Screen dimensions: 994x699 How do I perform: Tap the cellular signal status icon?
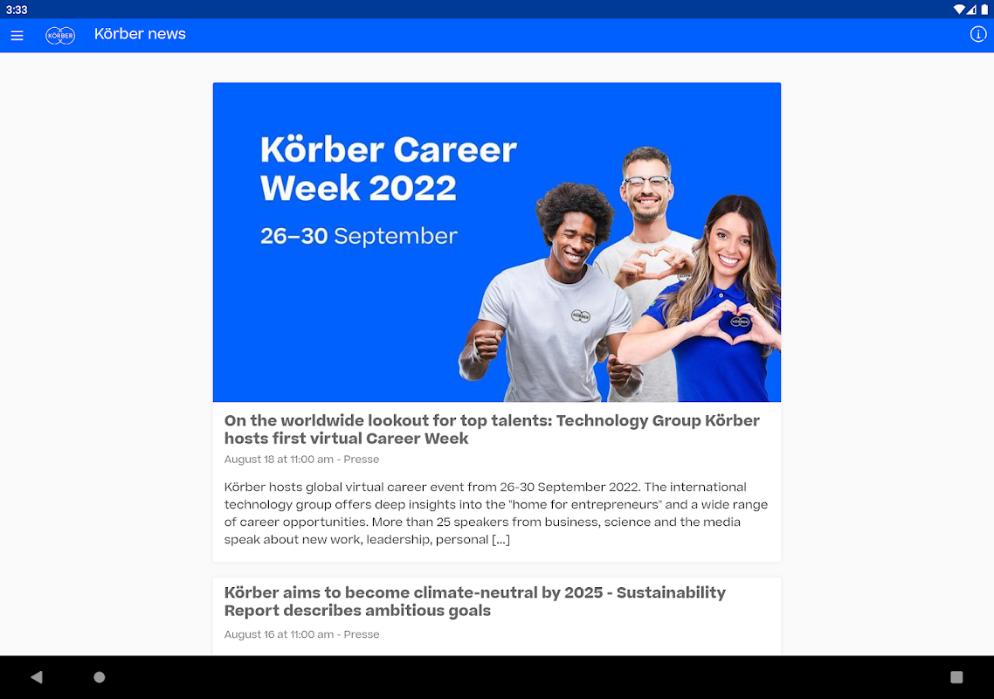[x=972, y=9]
